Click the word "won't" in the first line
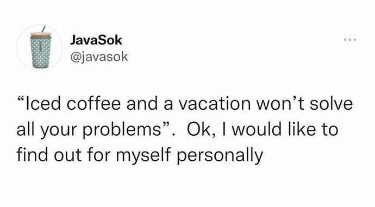Viewport: 375px width, 207px height. (280, 104)
